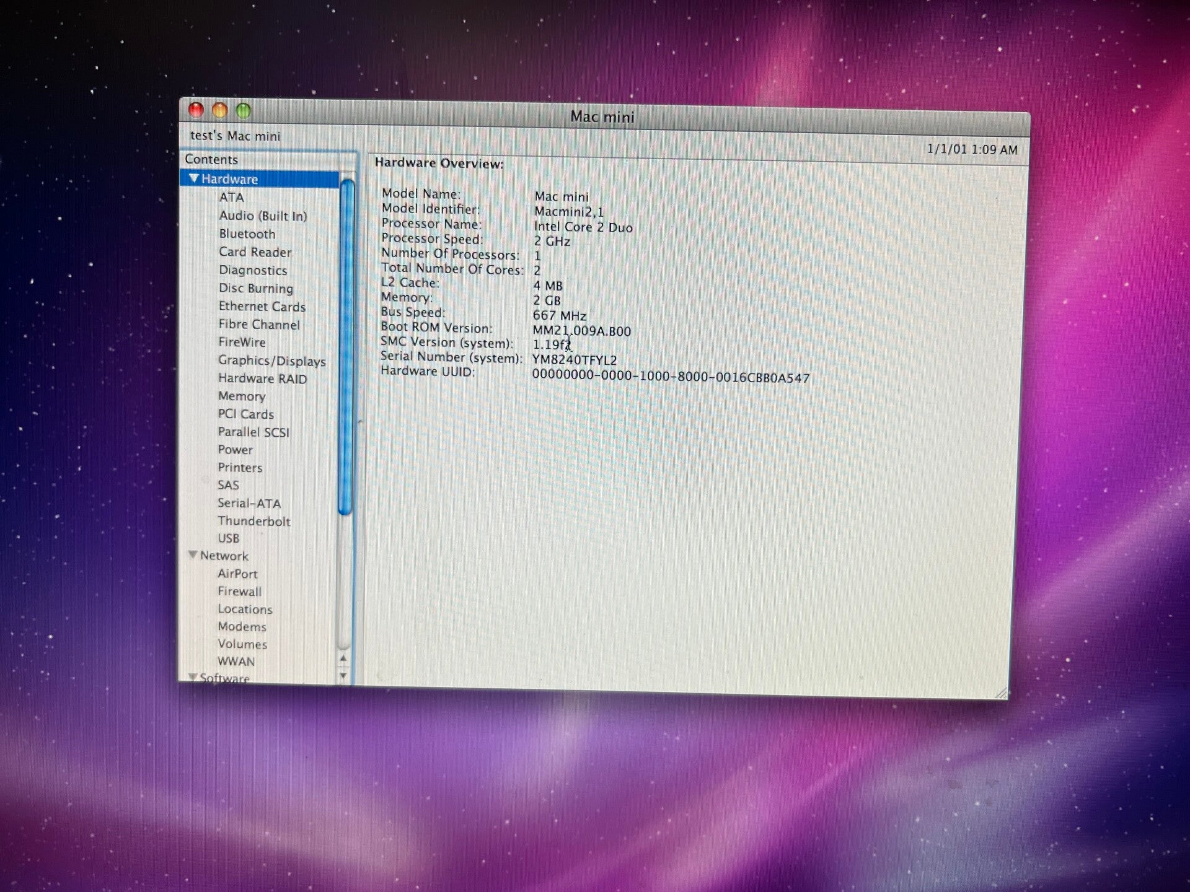The width and height of the screenshot is (1190, 892).
Task: Click the window resize grip corner
Action: [x=1000, y=693]
